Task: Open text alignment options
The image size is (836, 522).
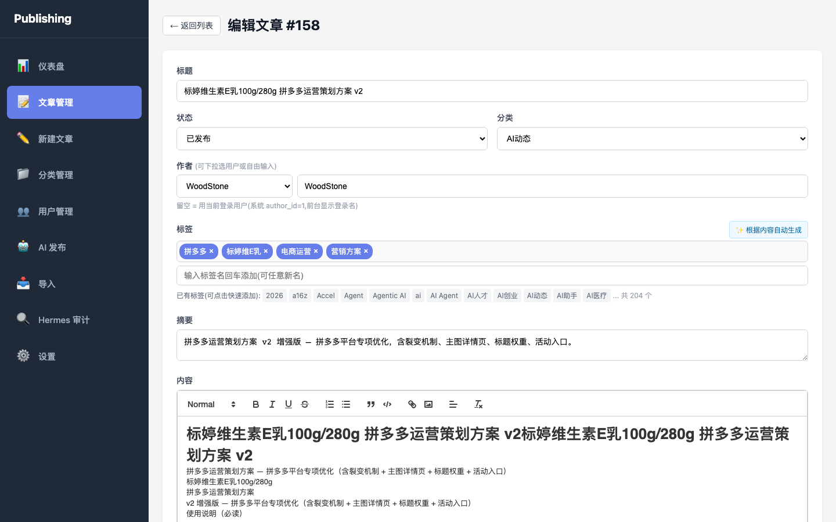Action: tap(453, 404)
